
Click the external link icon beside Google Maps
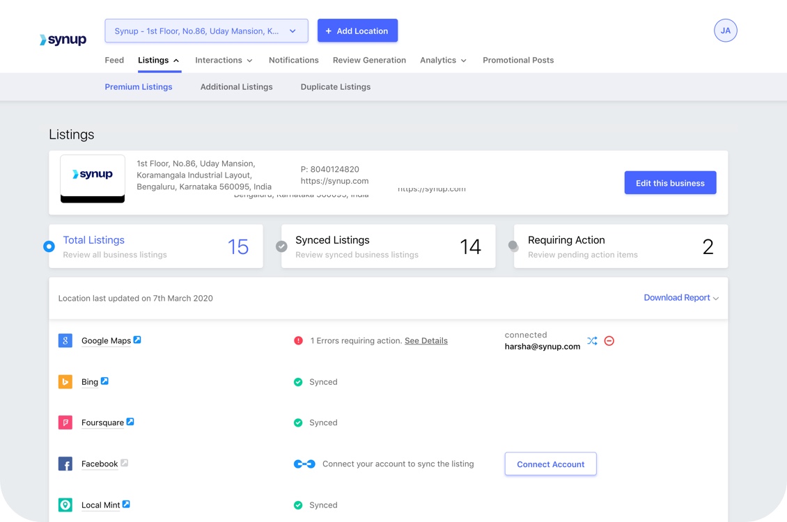pos(137,340)
